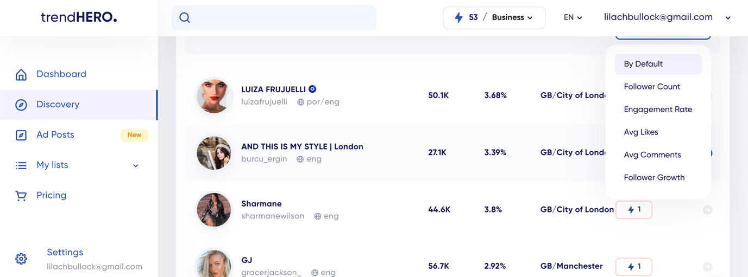Sort results by Follower Growth
Image resolution: width=748 pixels, height=277 pixels.
tap(654, 178)
